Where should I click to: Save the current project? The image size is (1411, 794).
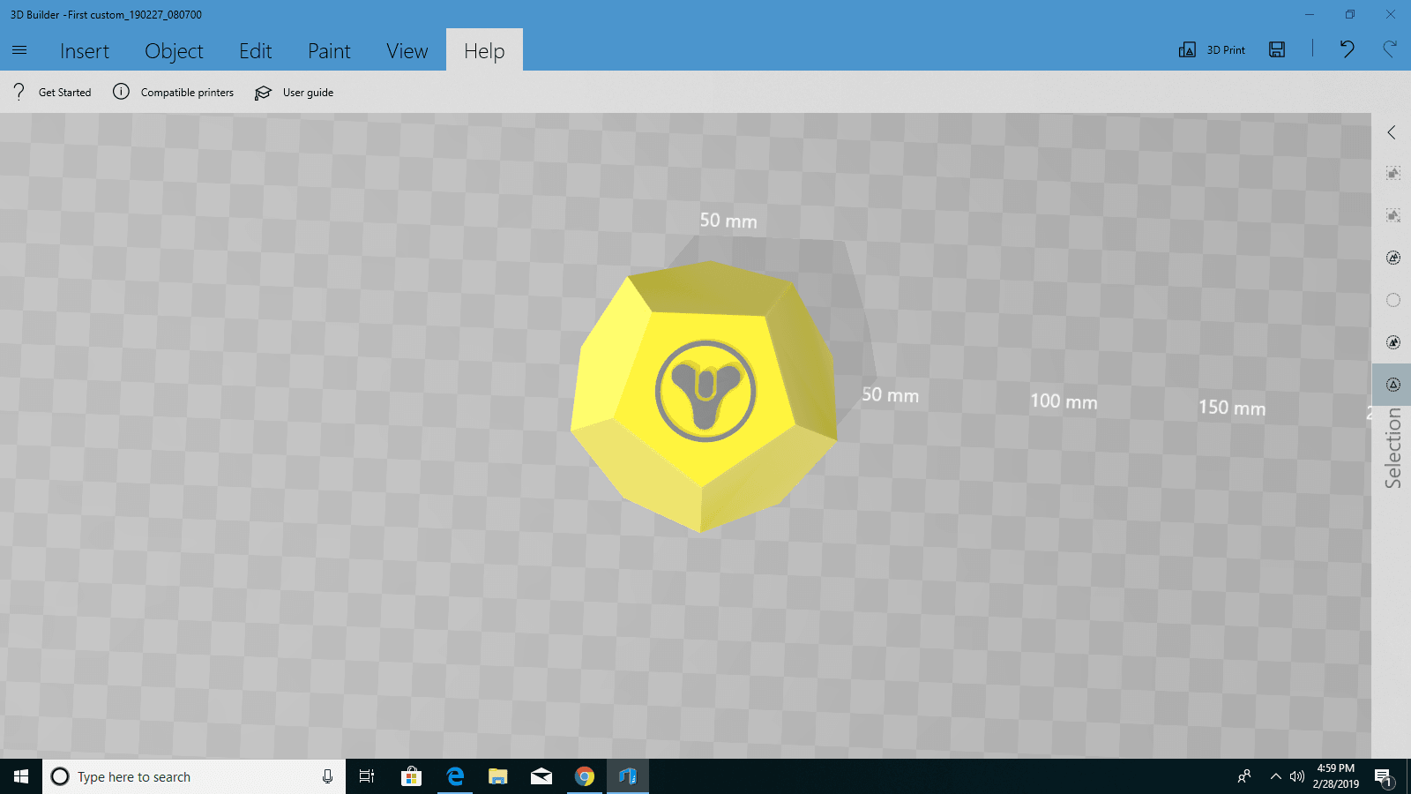pos(1276,49)
